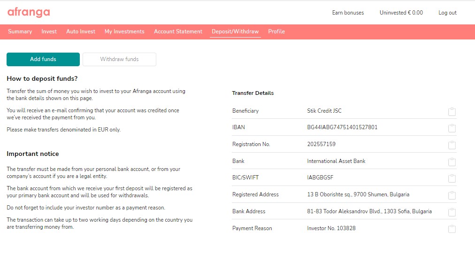Click the Add funds button

[43, 60]
